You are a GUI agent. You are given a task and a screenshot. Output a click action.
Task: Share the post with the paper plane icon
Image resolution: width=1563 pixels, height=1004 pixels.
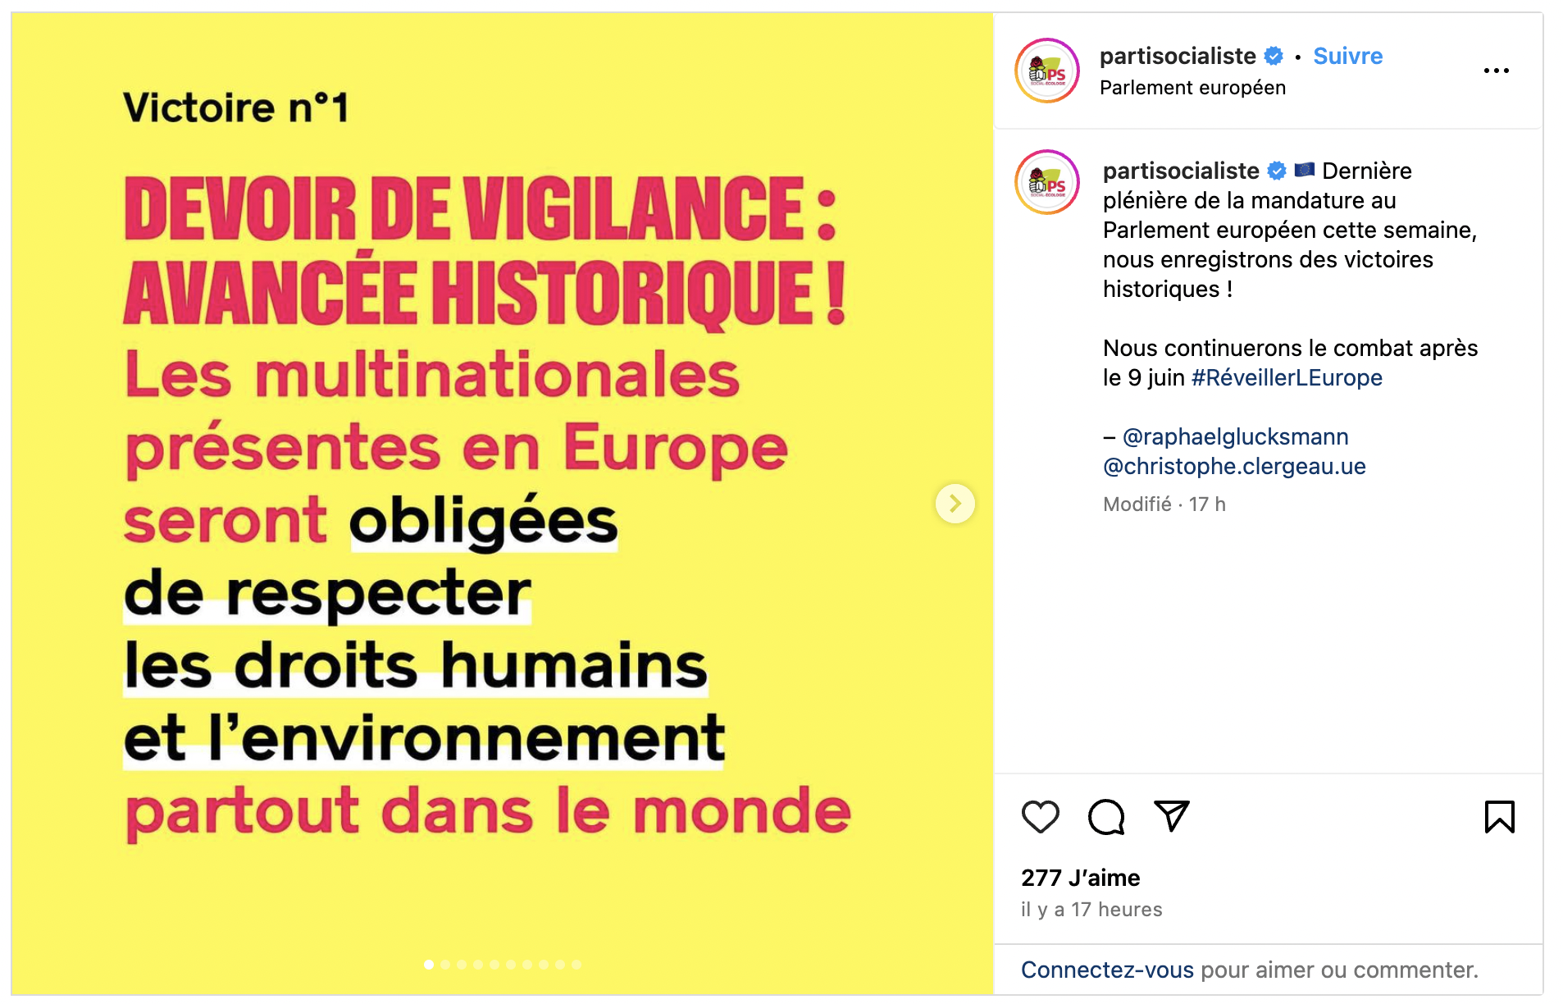[1171, 815]
